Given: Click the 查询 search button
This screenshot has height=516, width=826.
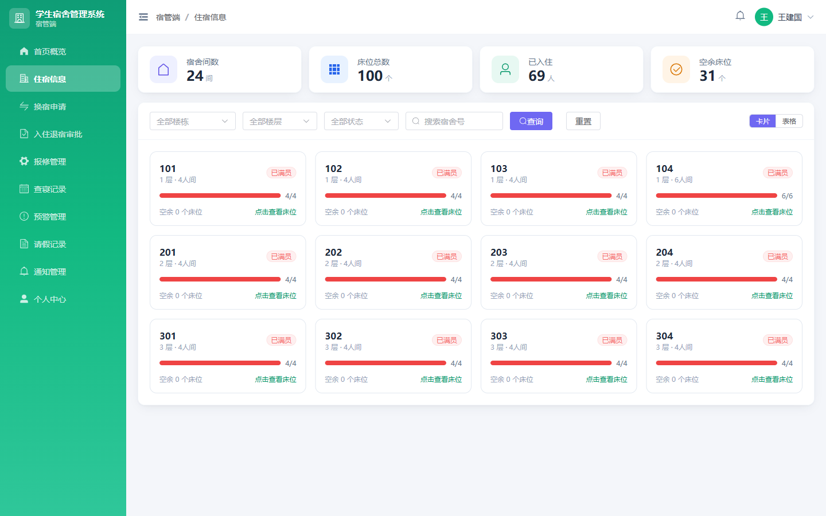Looking at the screenshot, I should coord(531,121).
